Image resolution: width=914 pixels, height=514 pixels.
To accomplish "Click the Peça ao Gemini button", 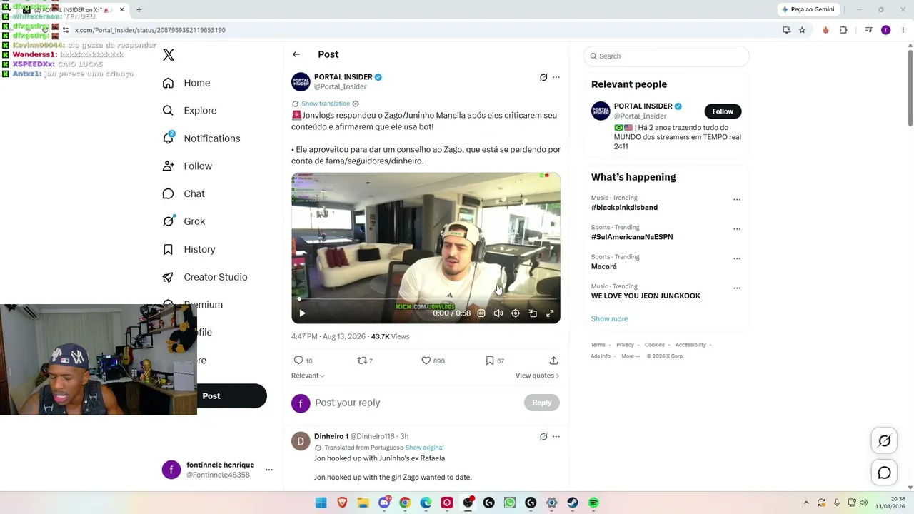I will click(808, 9).
